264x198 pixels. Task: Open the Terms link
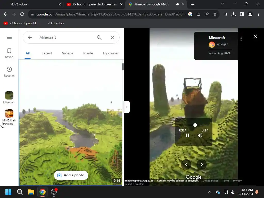tap(226, 181)
